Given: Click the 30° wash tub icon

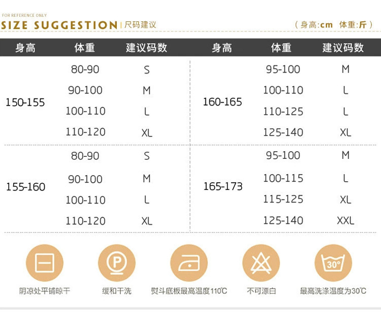Looking at the screenshot, I should 333,263.
